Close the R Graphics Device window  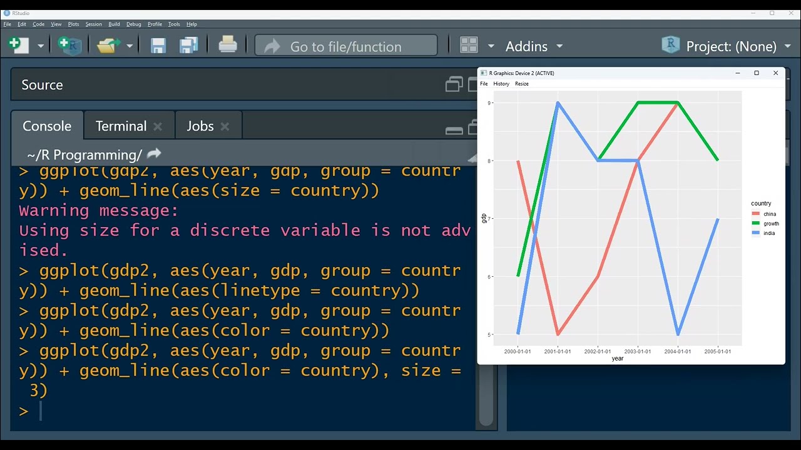coord(775,73)
